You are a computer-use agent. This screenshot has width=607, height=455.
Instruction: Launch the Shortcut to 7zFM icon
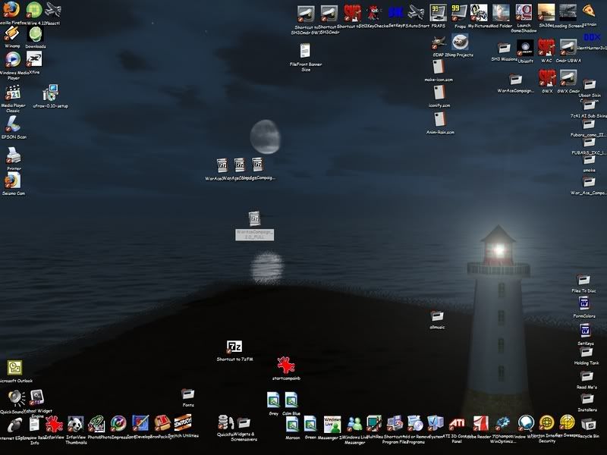(234, 347)
